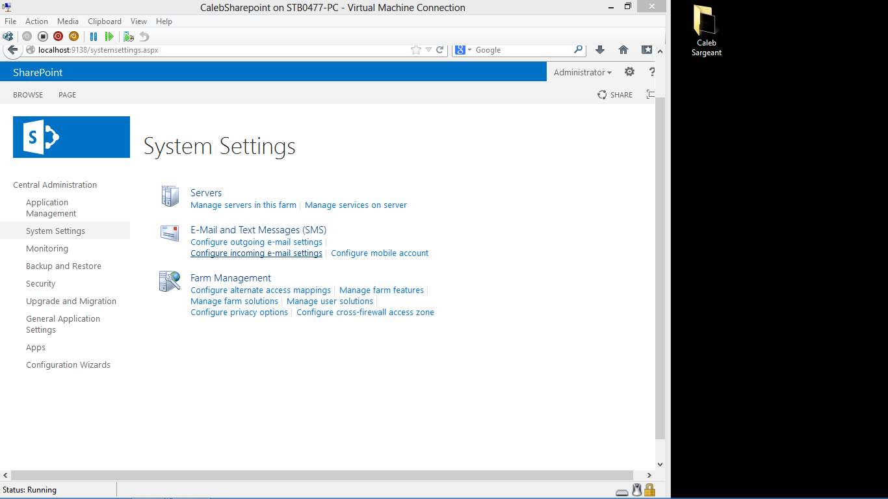Open Monitoring in sidebar

(47, 249)
